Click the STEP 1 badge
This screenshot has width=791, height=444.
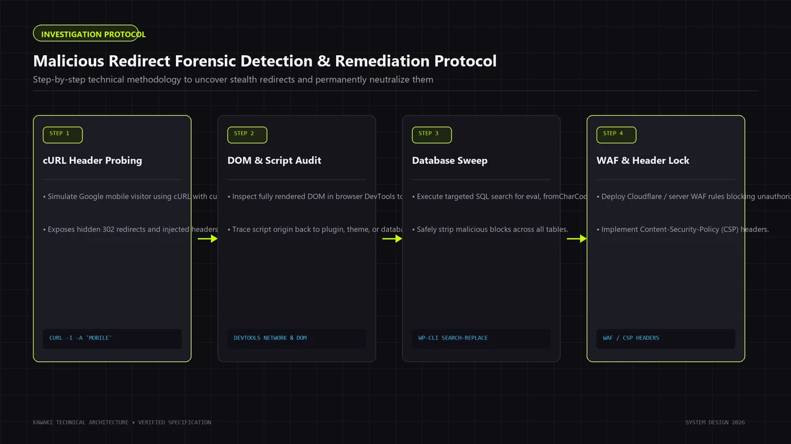point(63,134)
